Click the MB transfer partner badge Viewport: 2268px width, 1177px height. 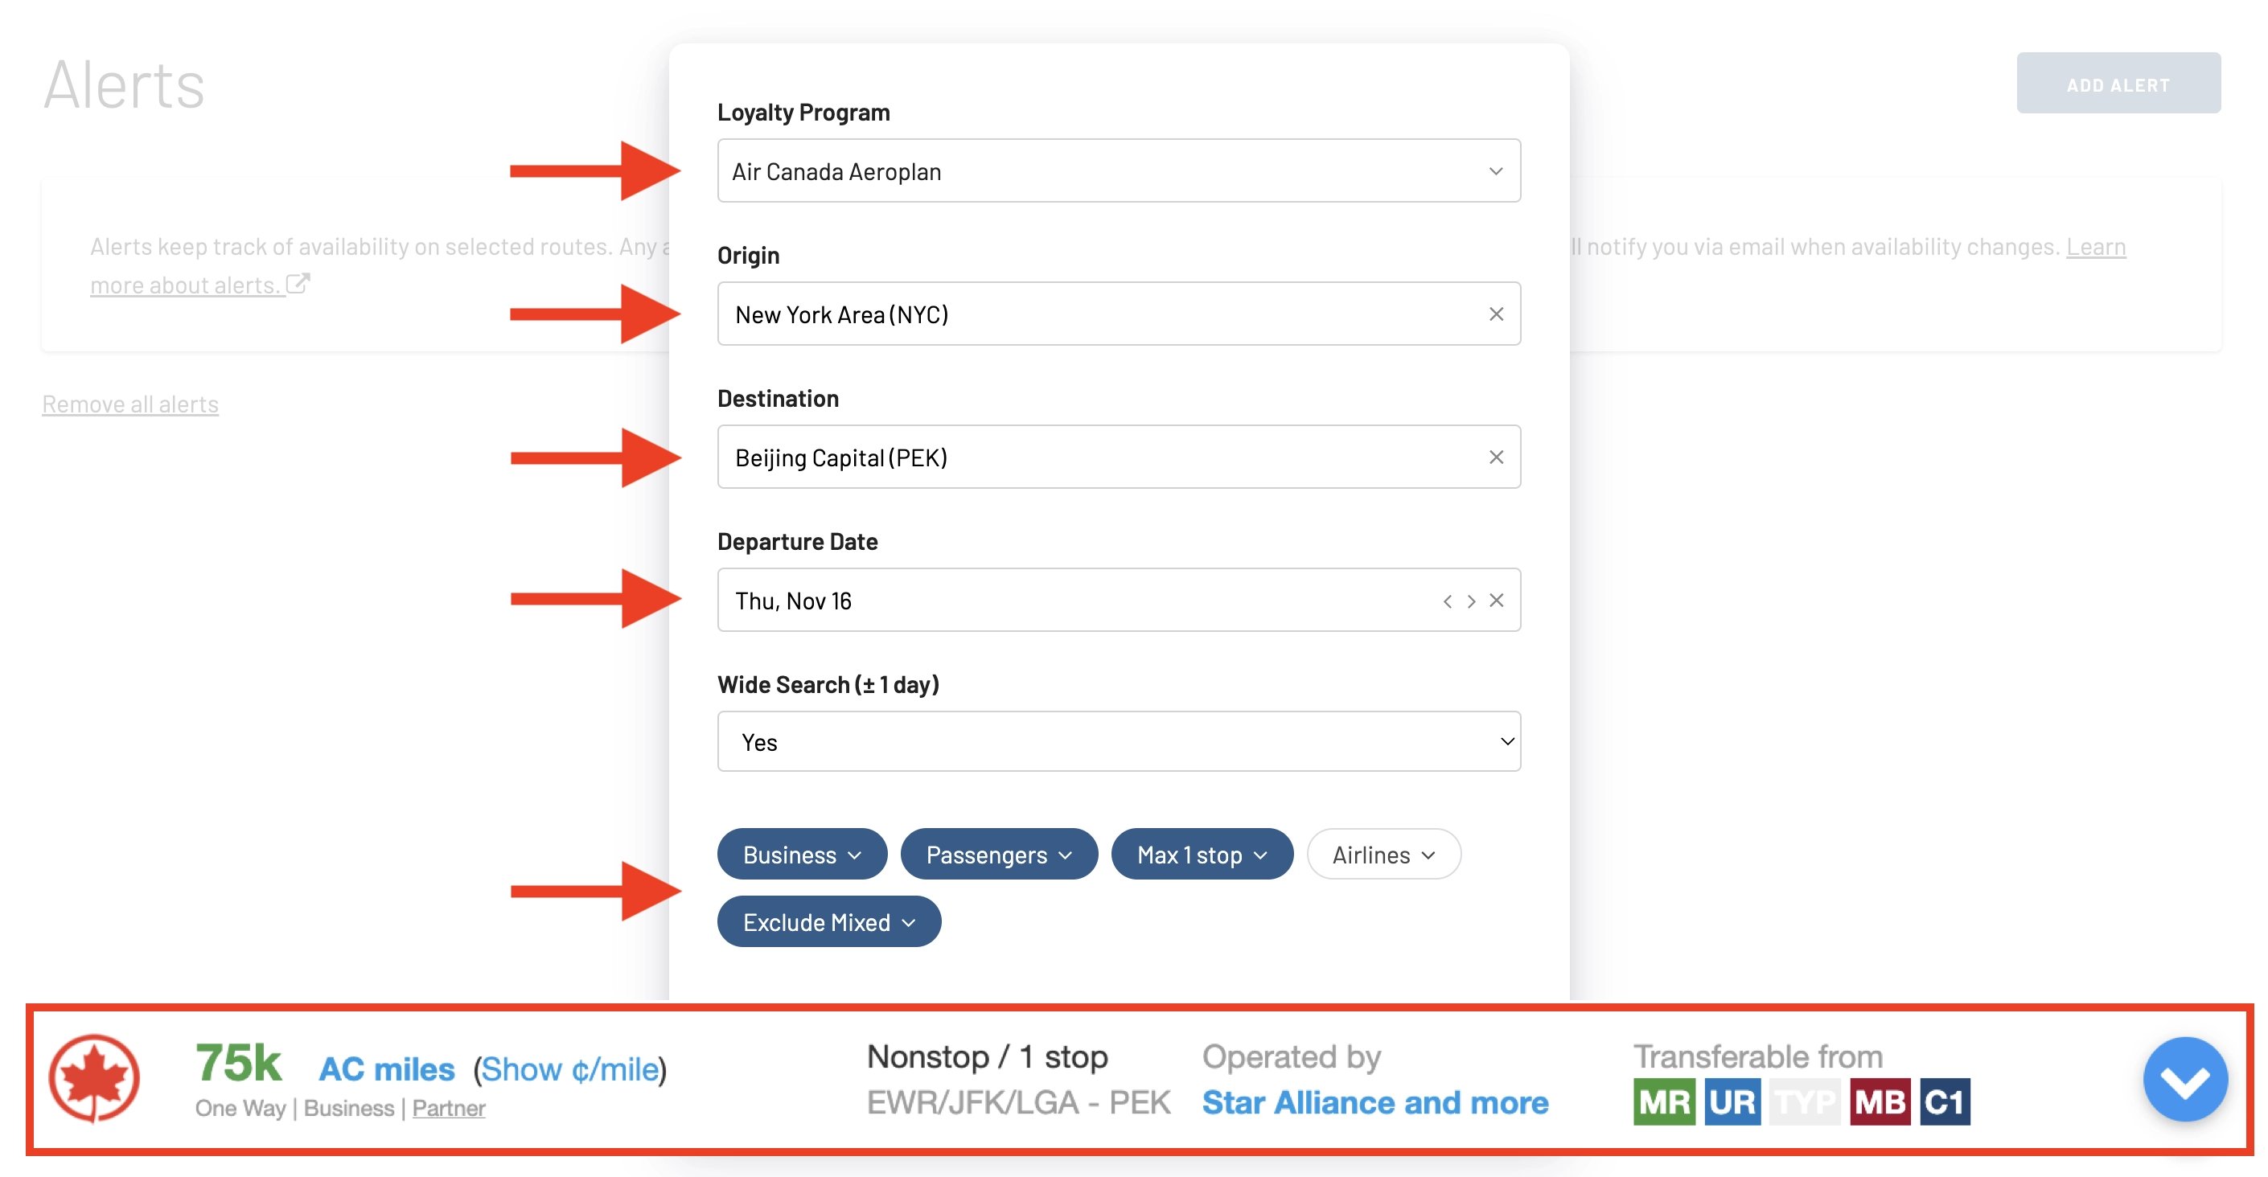[1880, 1102]
